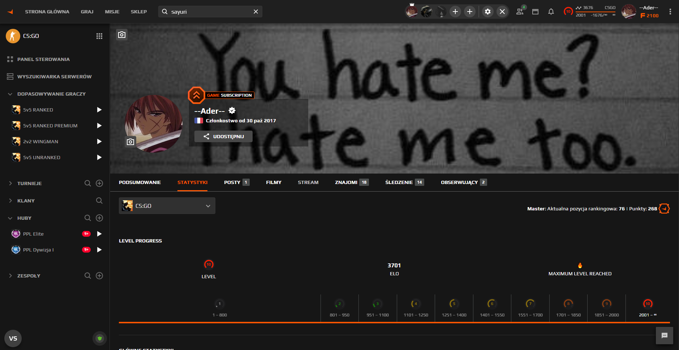Play 5v5 RANKED queue
This screenshot has height=350, width=679.
click(99, 110)
